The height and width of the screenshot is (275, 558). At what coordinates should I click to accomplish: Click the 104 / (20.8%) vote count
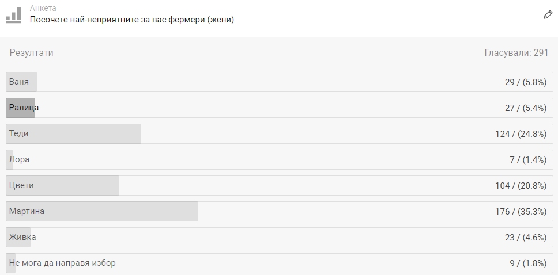click(521, 186)
